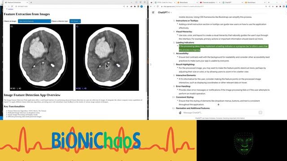Viewport: 287px width, 161px height.
Task: Click the zoom magnifier icon in right browser
Action: pyautogui.click(x=266, y=6)
